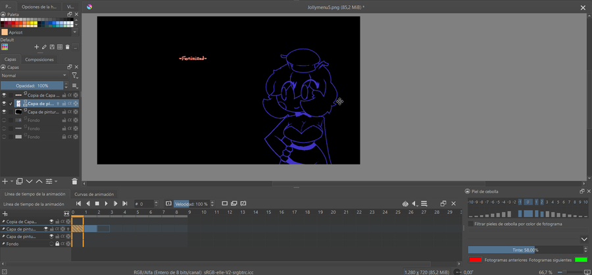Select frame 1 keyframe on selected timeline layer
The width and height of the screenshot is (592, 275).
91,228
